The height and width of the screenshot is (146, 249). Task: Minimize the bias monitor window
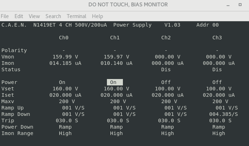228,5
